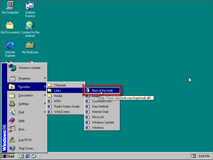Image resolution: width=213 pixels, height=160 pixels.
Task: Click the Task Scheduler tray icon
Action: [x=194, y=156]
